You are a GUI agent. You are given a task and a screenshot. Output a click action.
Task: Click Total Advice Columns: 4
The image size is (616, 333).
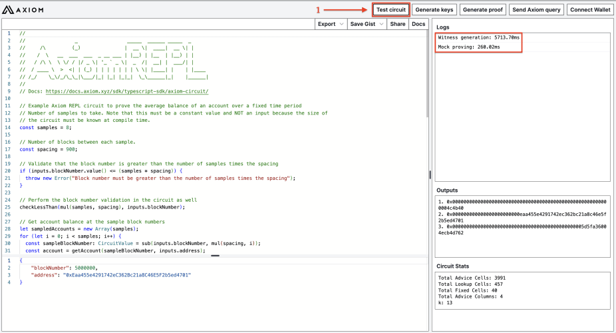click(x=470, y=296)
